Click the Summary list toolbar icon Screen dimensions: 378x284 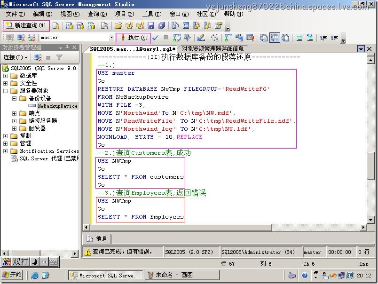click(x=186, y=25)
